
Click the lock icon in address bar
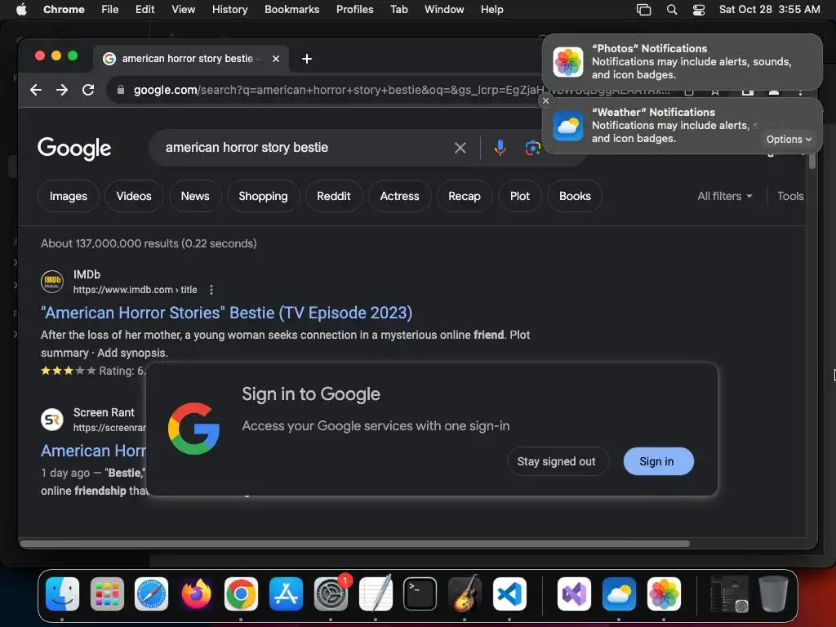click(x=121, y=90)
